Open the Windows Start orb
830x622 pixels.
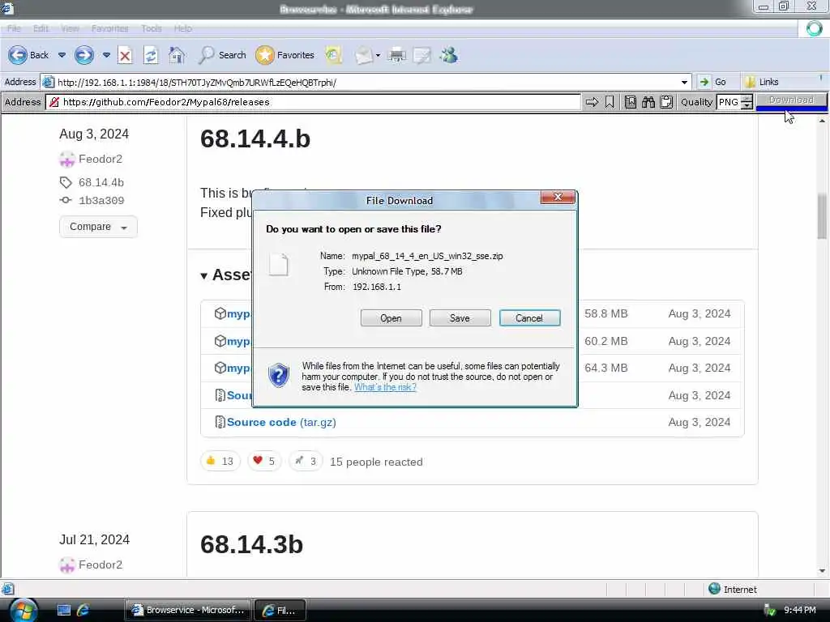tap(24, 610)
